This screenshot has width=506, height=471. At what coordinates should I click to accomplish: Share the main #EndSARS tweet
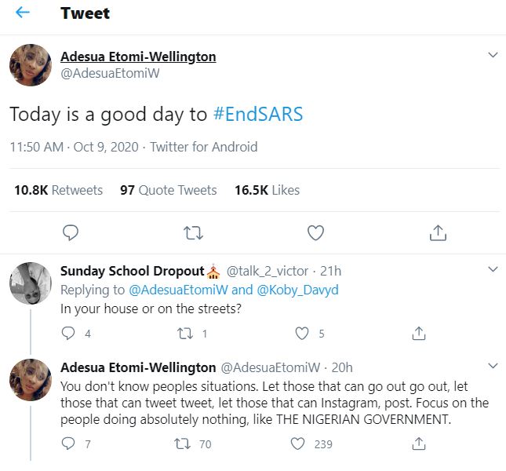point(438,232)
